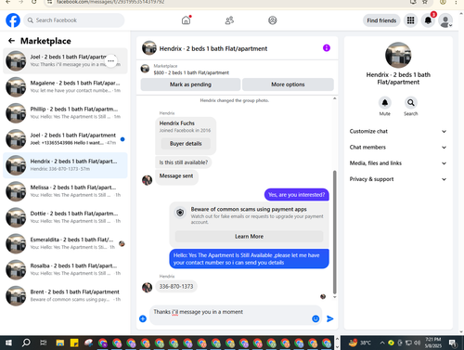Open File Explorer from the taskbar

[x=60, y=343]
